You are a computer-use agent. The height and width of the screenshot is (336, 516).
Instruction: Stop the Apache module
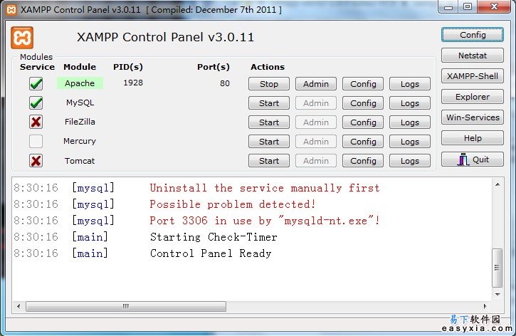tap(269, 84)
